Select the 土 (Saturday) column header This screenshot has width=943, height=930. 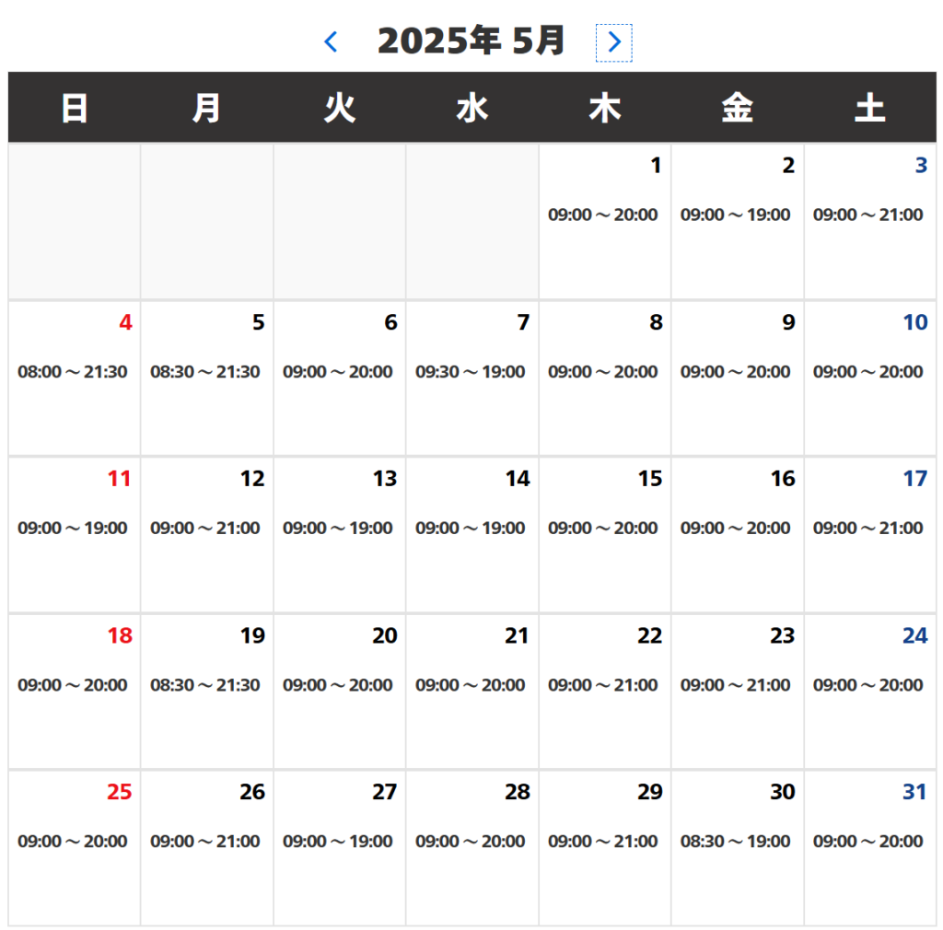click(869, 109)
